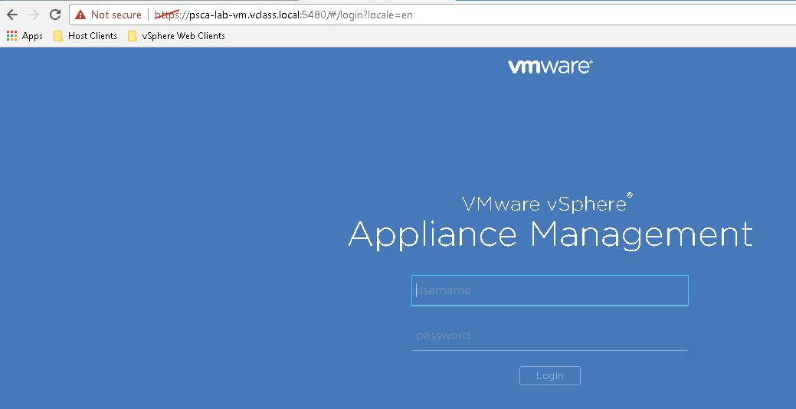Open the Not secure site info label
The image size is (796, 409).
click(x=116, y=15)
